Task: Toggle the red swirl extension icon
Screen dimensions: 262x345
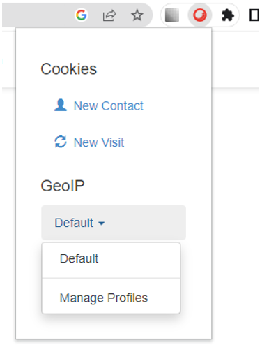Action: [200, 15]
